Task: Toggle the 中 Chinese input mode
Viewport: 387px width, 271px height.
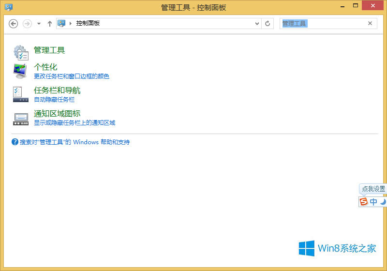Action: (373, 202)
